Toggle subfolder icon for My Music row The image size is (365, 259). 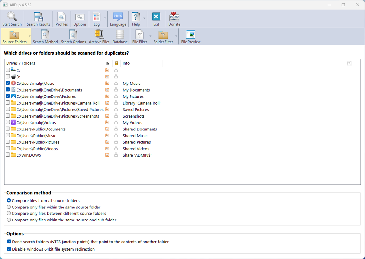pyautogui.click(x=107, y=83)
